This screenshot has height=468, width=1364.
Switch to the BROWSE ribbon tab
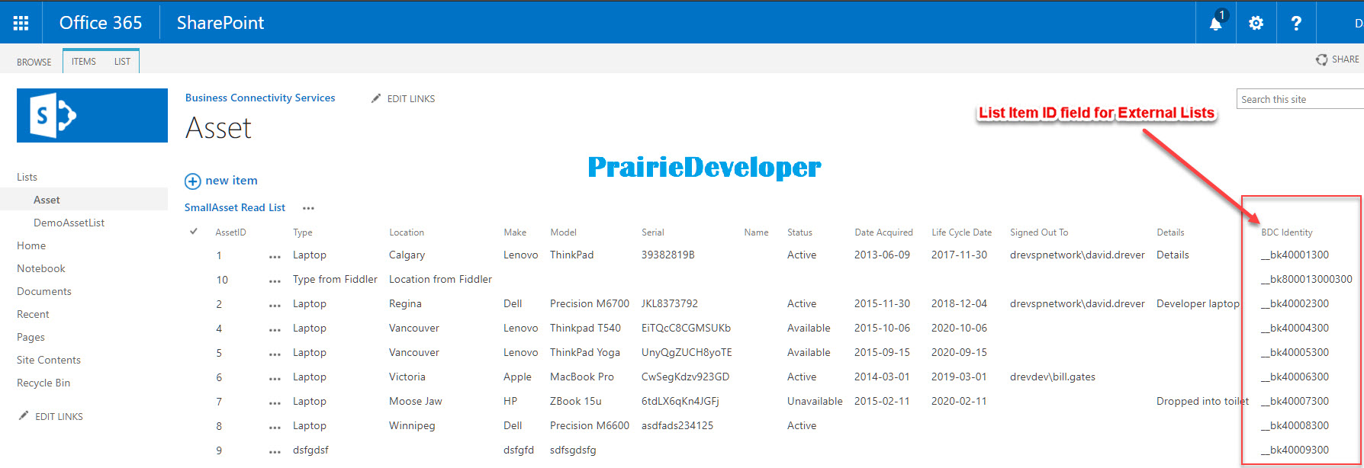(34, 62)
